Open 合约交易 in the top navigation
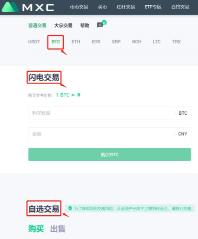 [x=180, y=7]
